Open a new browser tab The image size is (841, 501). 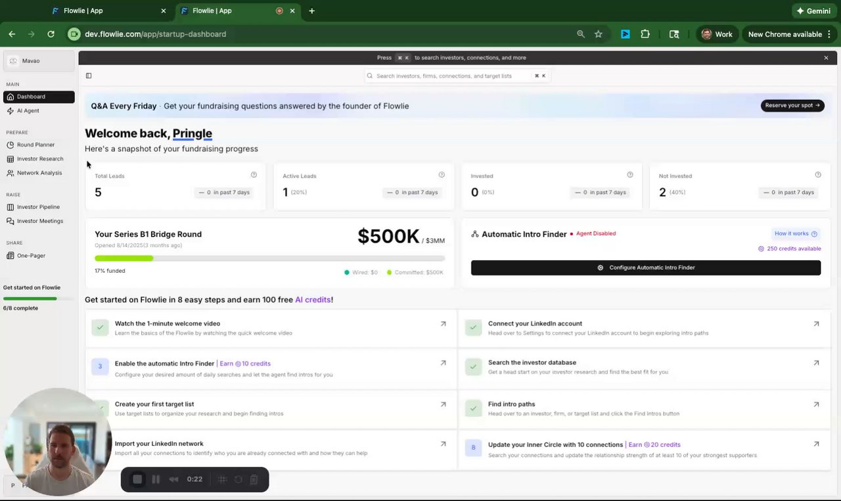coord(311,11)
